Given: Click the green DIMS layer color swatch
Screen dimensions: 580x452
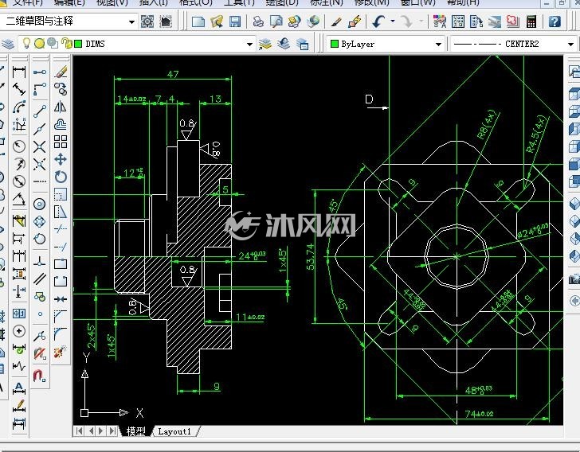Looking at the screenshot, I should pyautogui.click(x=78, y=44).
